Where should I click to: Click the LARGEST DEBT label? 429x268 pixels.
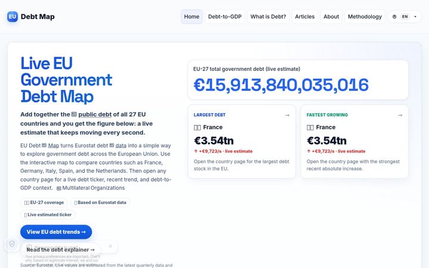[210, 115]
